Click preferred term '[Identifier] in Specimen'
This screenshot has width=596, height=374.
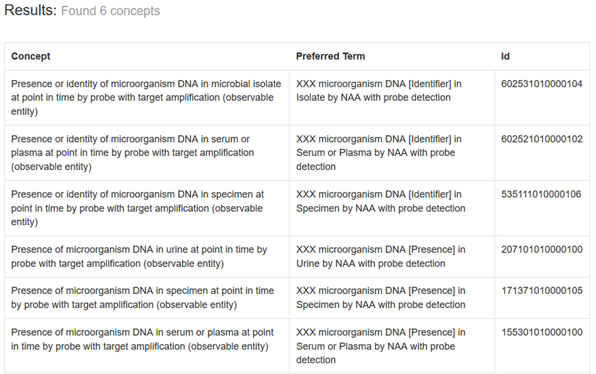pos(380,201)
